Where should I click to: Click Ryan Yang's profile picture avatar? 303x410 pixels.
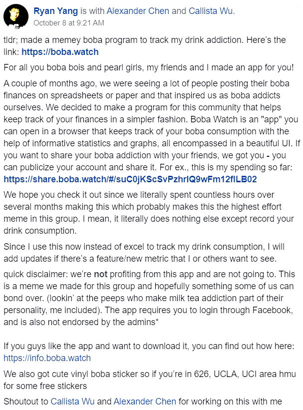click(15, 16)
